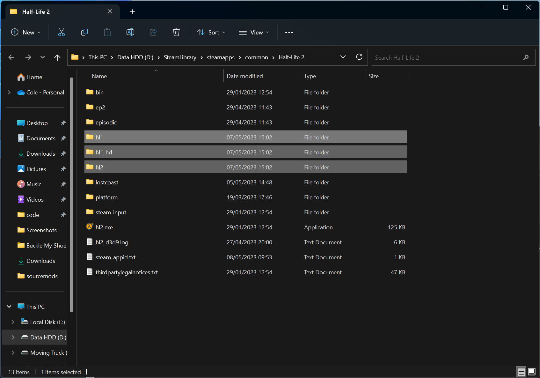Sort by Date modified column header

(244, 76)
